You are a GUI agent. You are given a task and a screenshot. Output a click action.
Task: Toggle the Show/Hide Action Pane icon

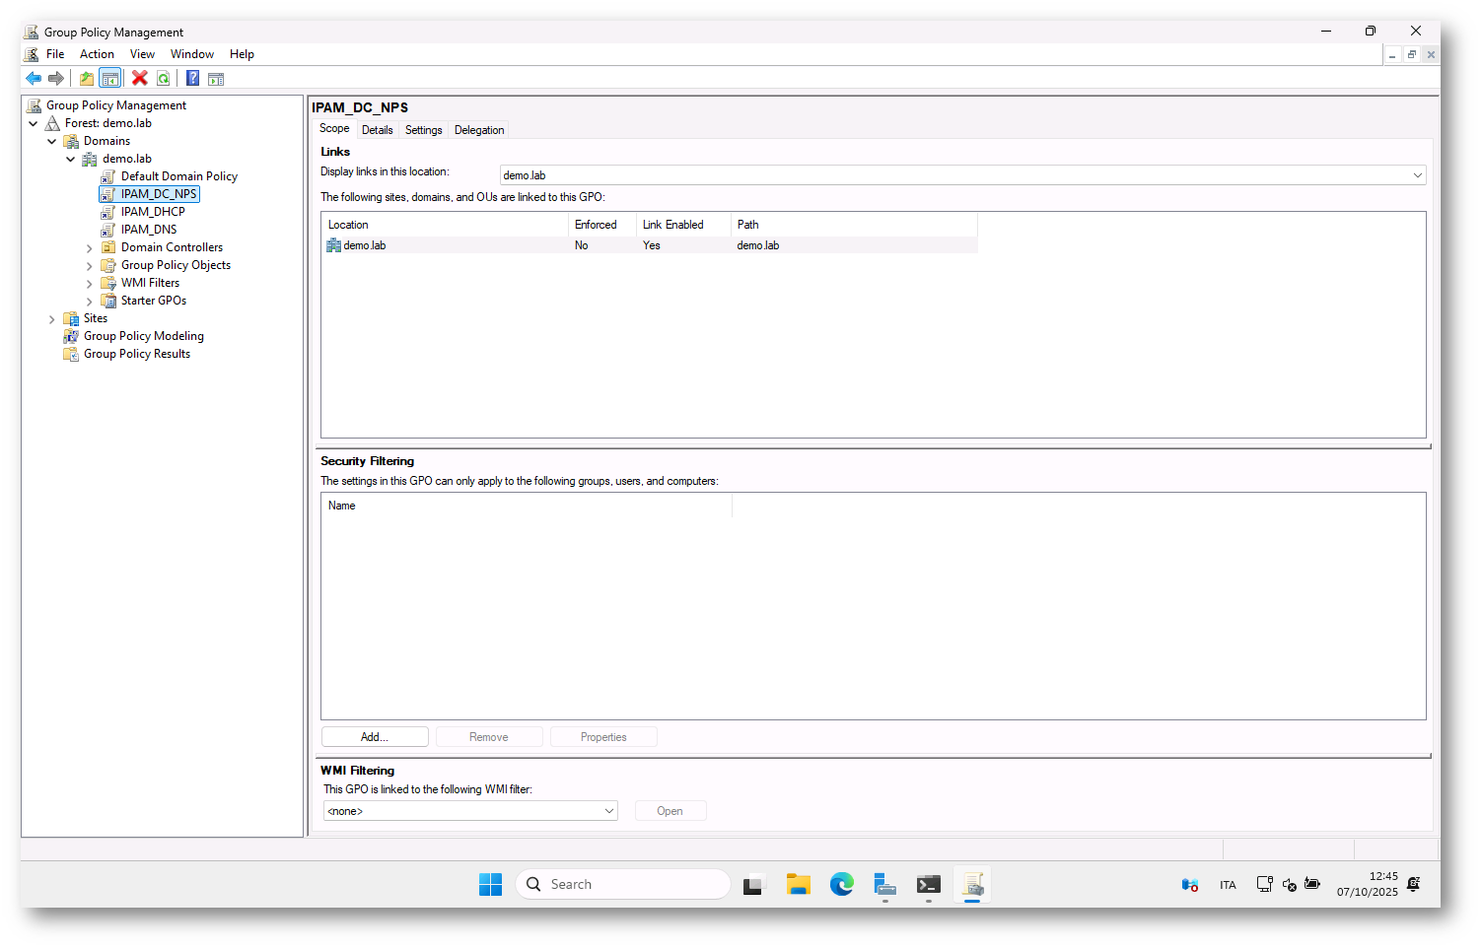point(216,79)
